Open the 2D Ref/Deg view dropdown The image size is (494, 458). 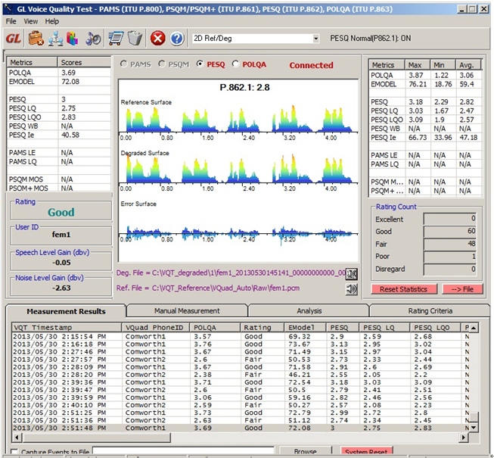click(315, 39)
